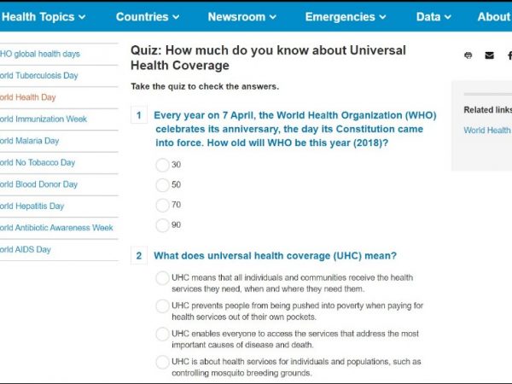Go to World Tuberculosis Day page
512x384 pixels.
[x=39, y=75]
